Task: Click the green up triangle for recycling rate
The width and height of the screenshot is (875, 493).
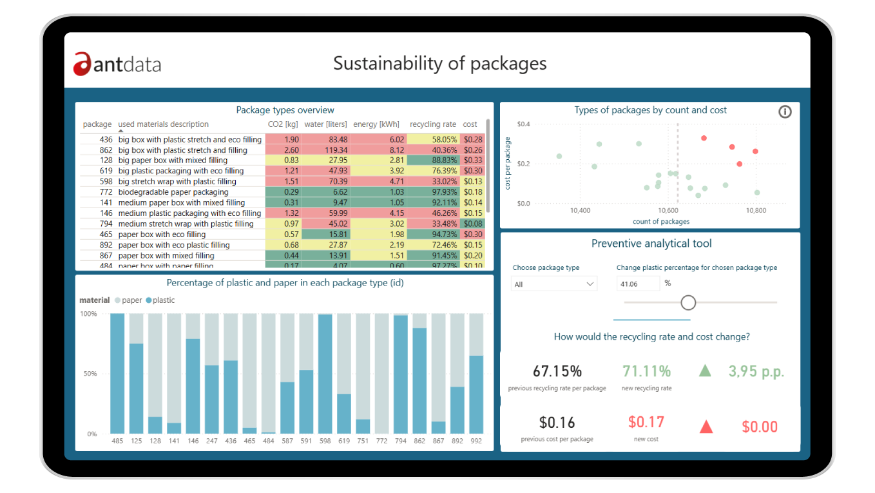Action: [705, 371]
